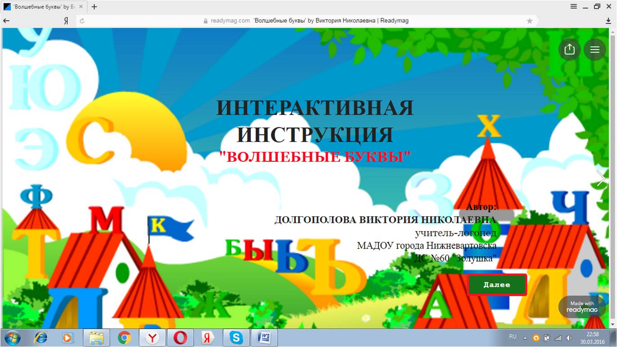Click the padlock site security icon
This screenshot has height=347, width=617.
206,21
